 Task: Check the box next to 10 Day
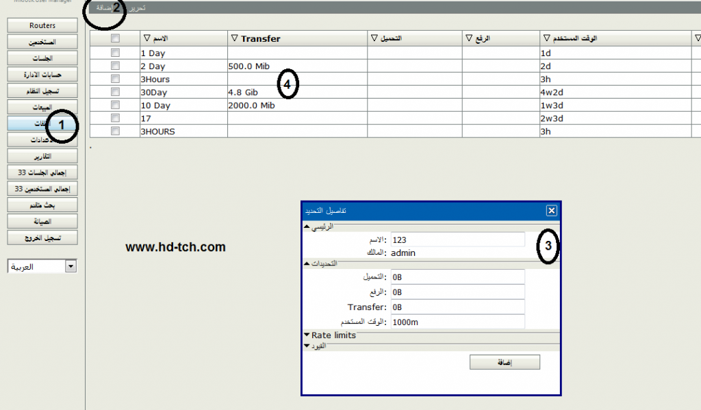[x=115, y=105]
